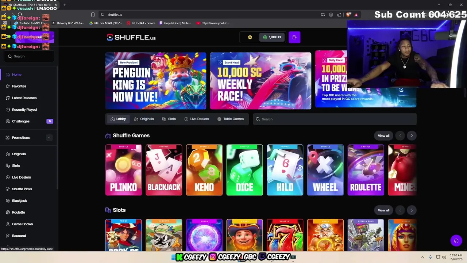Open the RUT for MWII bookmark
Screen dimensions: 467x263
(106, 23)
